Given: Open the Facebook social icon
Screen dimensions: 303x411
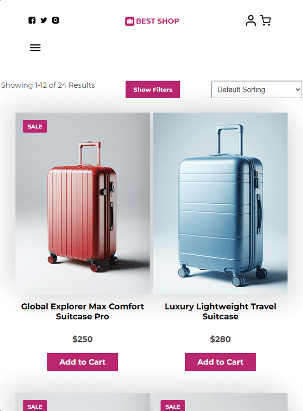Looking at the screenshot, I should (32, 20).
